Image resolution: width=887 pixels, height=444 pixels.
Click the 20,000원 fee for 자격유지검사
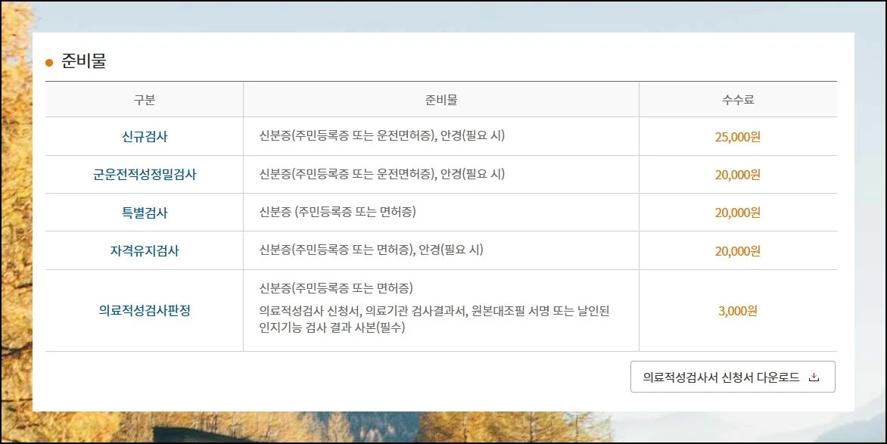click(738, 250)
